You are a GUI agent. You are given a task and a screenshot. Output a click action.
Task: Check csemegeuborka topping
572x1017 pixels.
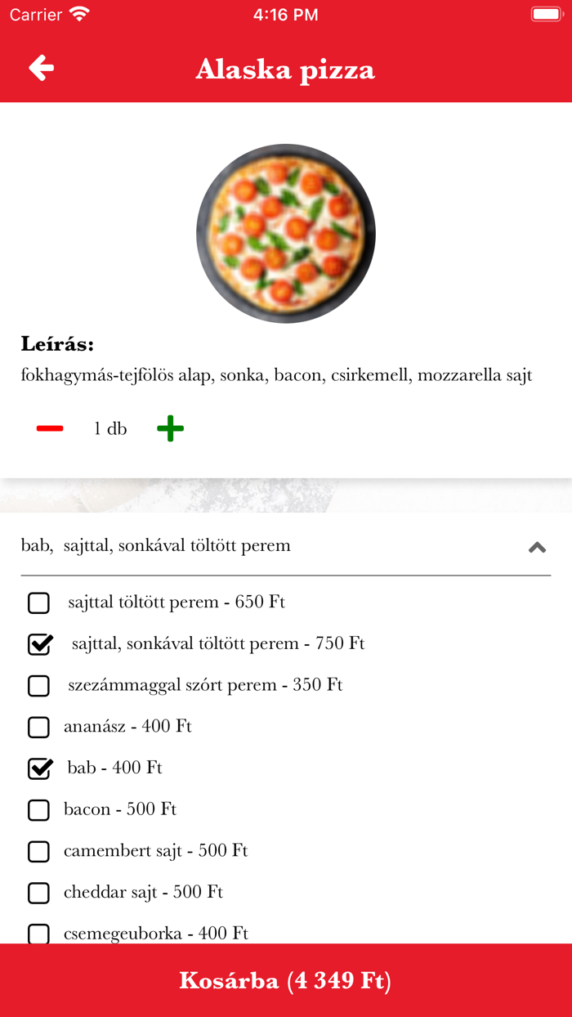[x=38, y=933]
